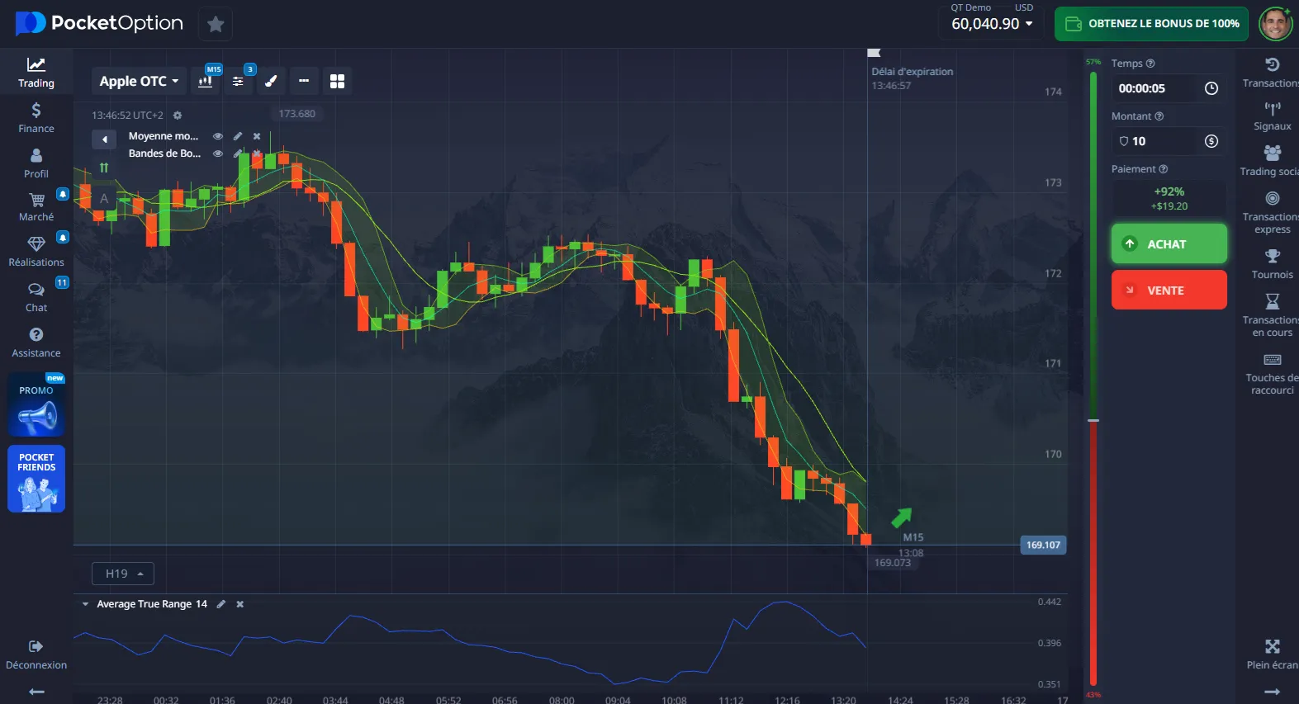Viewport: 1299px width, 704px height.
Task: Click OBTENEZ LE BONUS DE 100% button
Action: point(1152,24)
